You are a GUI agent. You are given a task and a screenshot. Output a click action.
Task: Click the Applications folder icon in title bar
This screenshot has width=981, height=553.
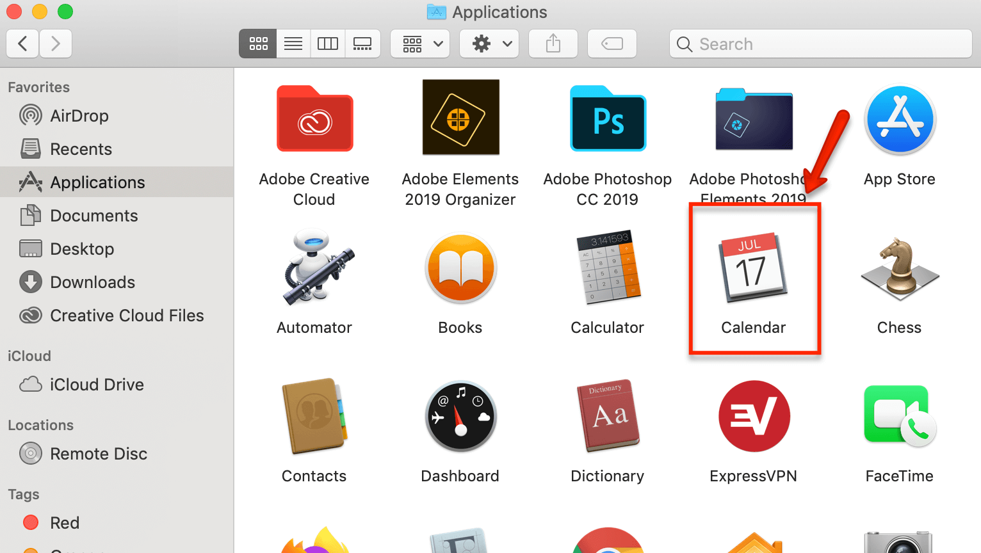[x=437, y=12]
